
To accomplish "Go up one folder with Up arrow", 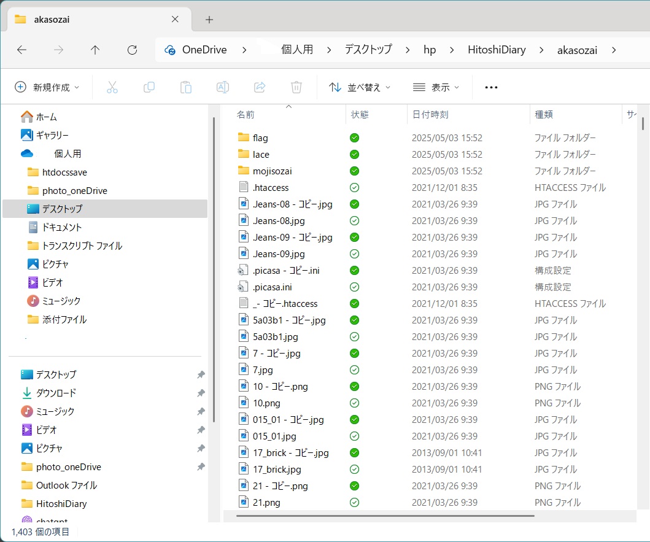I will click(95, 50).
